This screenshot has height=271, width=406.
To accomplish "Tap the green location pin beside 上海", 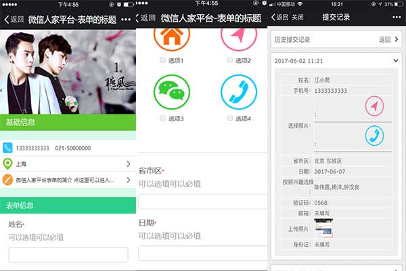I will (7, 164).
